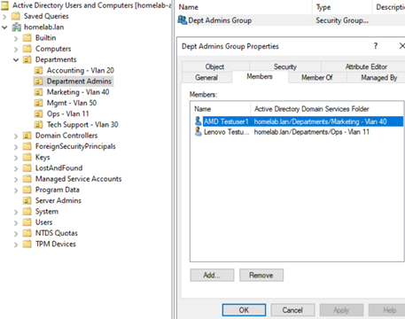The width and height of the screenshot is (405, 319).
Task: Click the Program Data folder icon
Action: (27, 190)
